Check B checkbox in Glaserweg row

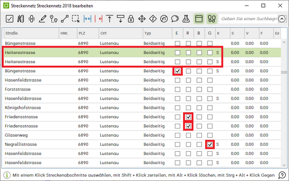[x=199, y=135]
